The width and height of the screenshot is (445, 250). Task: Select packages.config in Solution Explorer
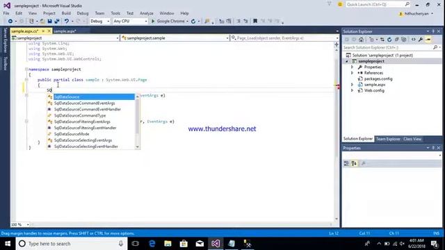[x=378, y=78]
